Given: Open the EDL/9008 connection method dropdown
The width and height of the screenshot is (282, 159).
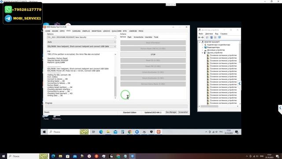Looking at the screenshot, I should coord(115,46).
